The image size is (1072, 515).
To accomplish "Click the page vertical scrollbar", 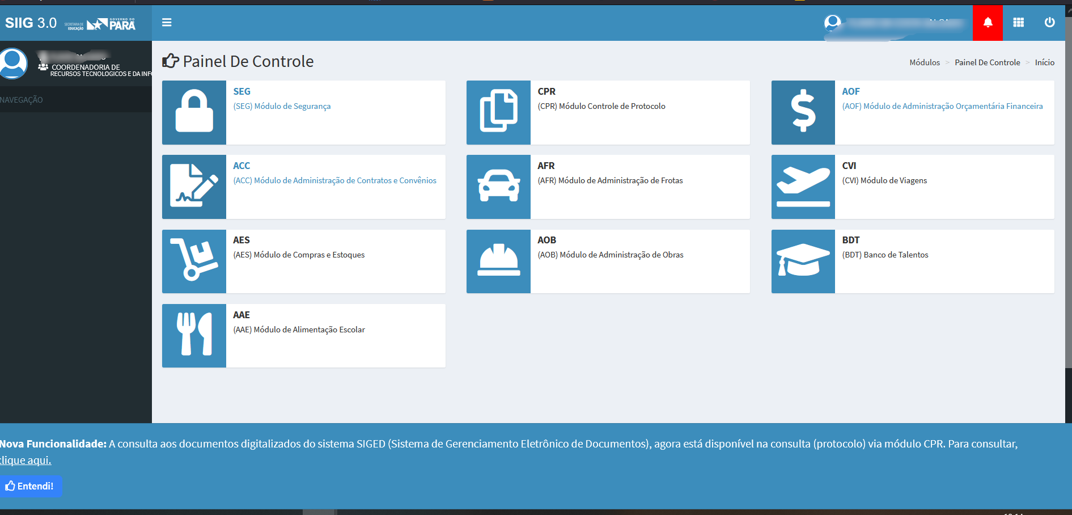I will (x=1068, y=193).
